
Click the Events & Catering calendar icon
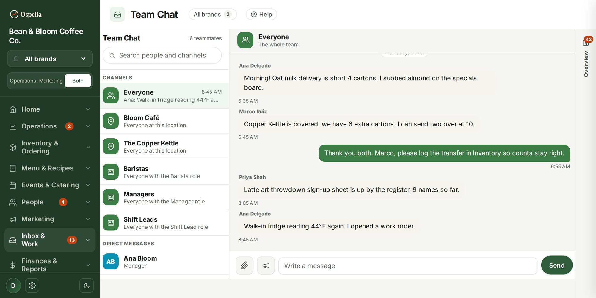[x=12, y=185]
